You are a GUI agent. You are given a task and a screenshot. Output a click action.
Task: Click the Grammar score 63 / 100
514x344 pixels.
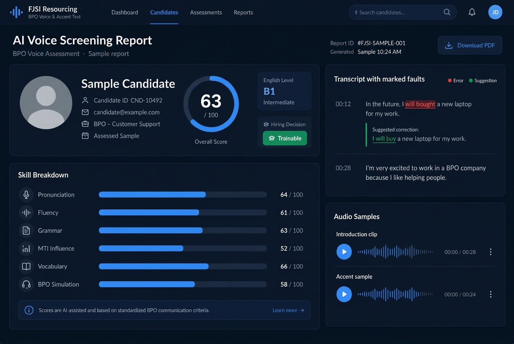pos(292,230)
